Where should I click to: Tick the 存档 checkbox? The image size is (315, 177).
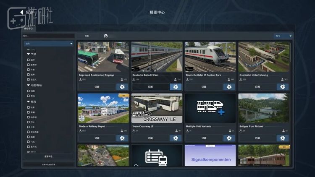pos(28,96)
